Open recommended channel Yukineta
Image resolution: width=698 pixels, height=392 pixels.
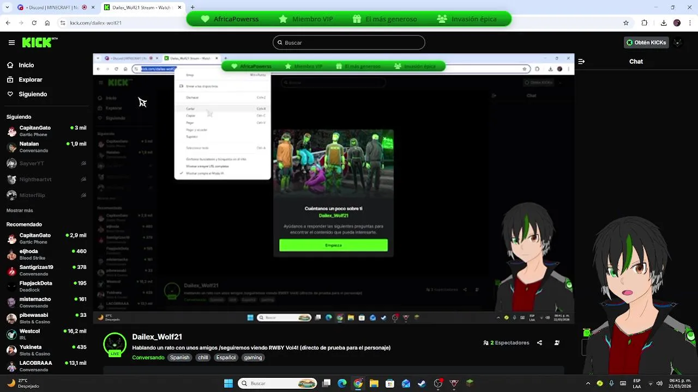coord(46,350)
